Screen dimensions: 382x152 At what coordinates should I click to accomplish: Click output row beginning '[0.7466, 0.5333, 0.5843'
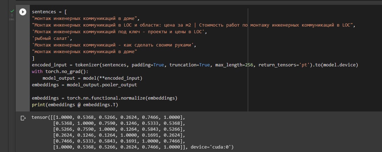coord(119,141)
